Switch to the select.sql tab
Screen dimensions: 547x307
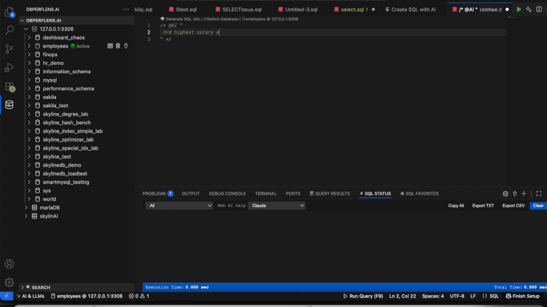[x=354, y=10]
